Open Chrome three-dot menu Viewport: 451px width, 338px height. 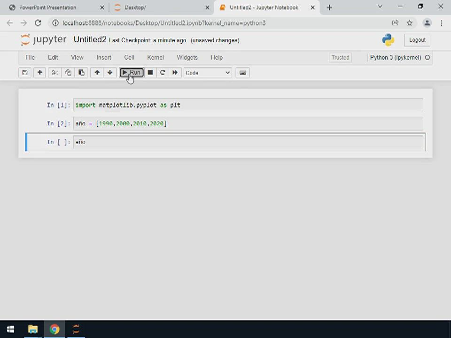[442, 23]
